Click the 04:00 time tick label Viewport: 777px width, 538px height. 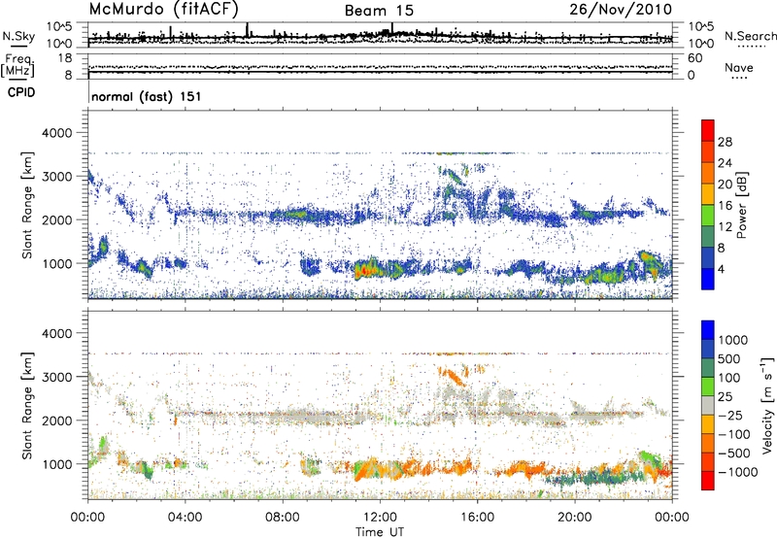[x=185, y=518]
